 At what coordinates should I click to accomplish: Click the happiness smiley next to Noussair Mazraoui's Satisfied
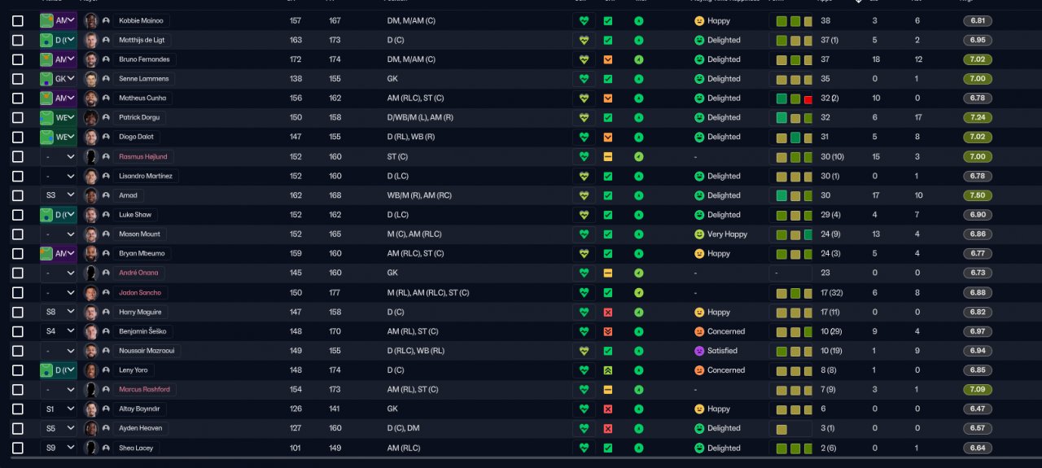698,351
